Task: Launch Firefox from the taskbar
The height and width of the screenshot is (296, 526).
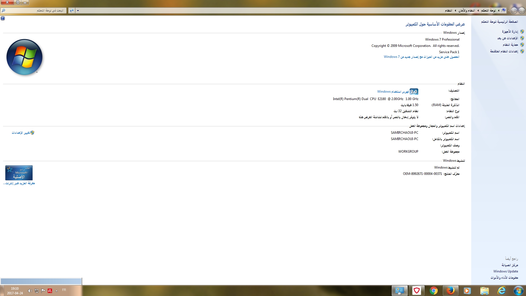Action: point(450,291)
